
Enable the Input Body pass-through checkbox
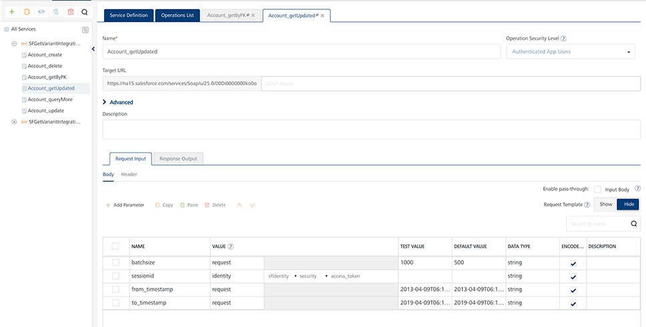coord(597,190)
